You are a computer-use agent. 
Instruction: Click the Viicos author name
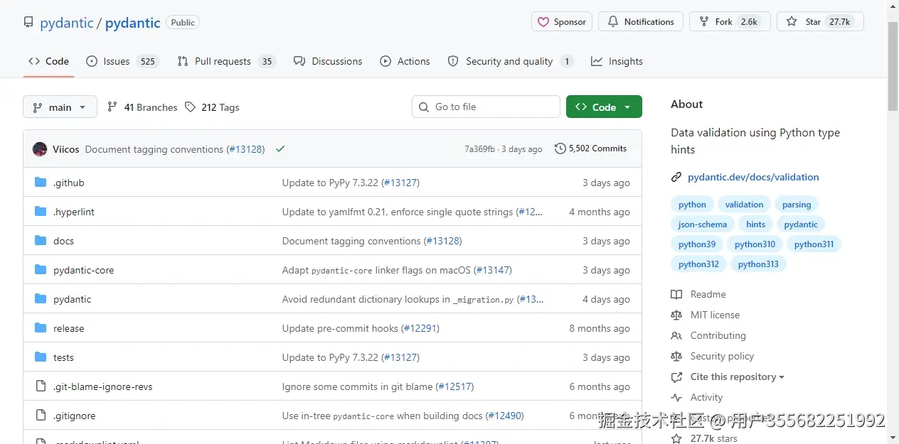pyautogui.click(x=66, y=149)
